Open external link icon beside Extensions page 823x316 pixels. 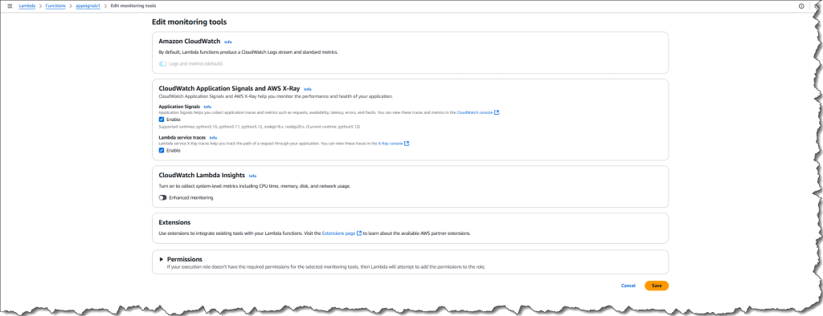(x=359, y=233)
